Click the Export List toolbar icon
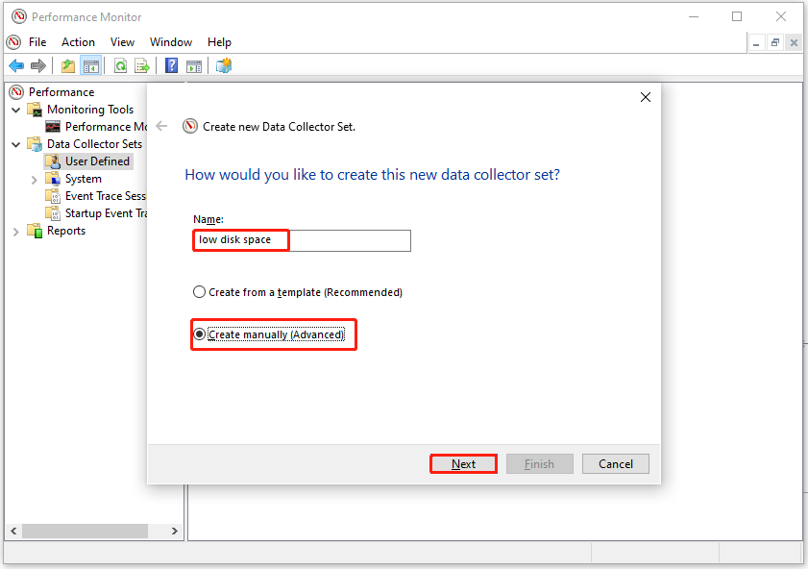808x569 pixels. click(142, 65)
